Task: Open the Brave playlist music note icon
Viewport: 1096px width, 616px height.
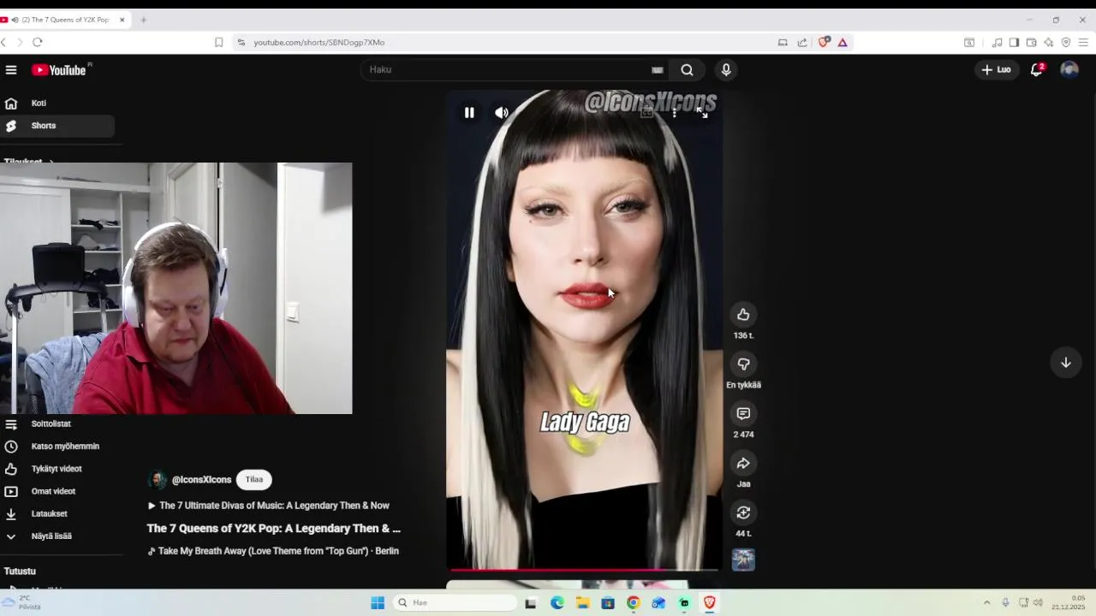Action: pos(997,42)
